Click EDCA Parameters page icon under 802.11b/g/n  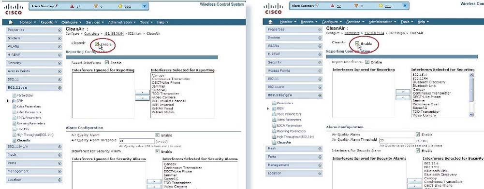pyautogui.click(x=274, y=125)
